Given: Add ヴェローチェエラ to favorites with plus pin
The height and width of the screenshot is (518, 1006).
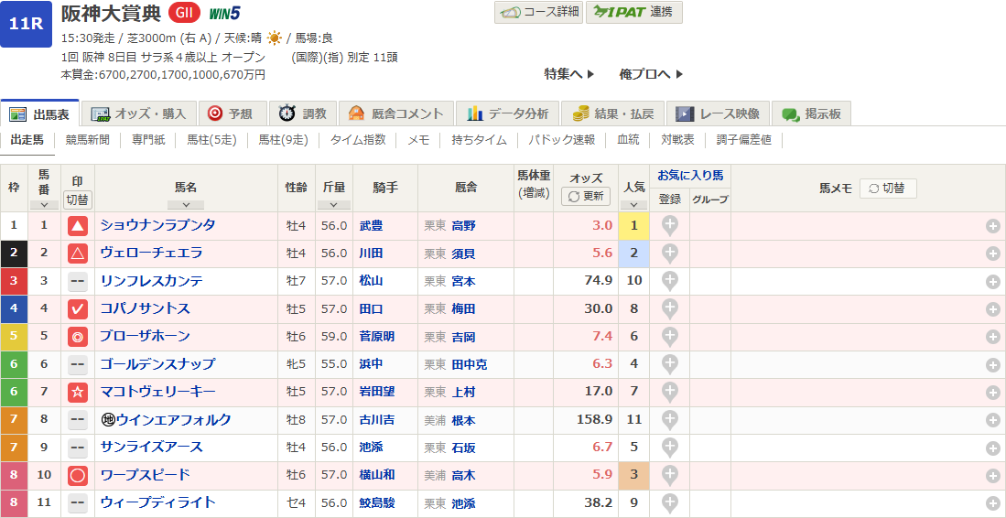Looking at the screenshot, I should tap(670, 254).
